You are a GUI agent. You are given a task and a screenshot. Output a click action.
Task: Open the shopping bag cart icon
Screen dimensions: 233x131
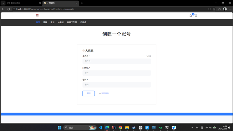pos(191,15)
